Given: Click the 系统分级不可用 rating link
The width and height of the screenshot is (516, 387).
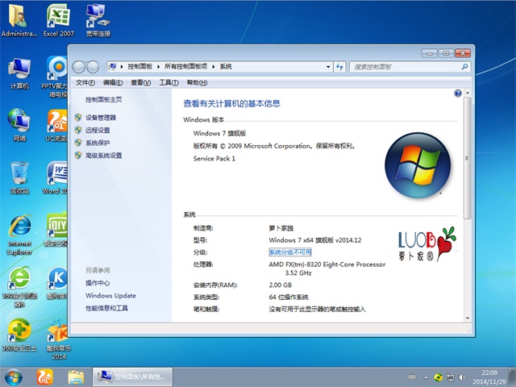Looking at the screenshot, I should [295, 252].
